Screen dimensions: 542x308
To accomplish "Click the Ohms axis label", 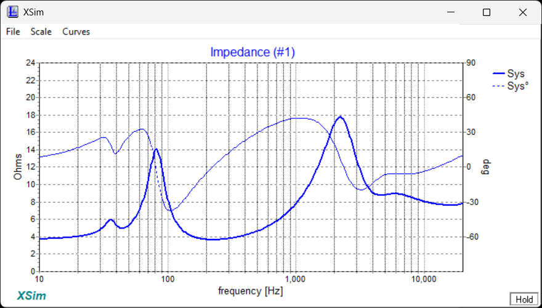I will [18, 167].
